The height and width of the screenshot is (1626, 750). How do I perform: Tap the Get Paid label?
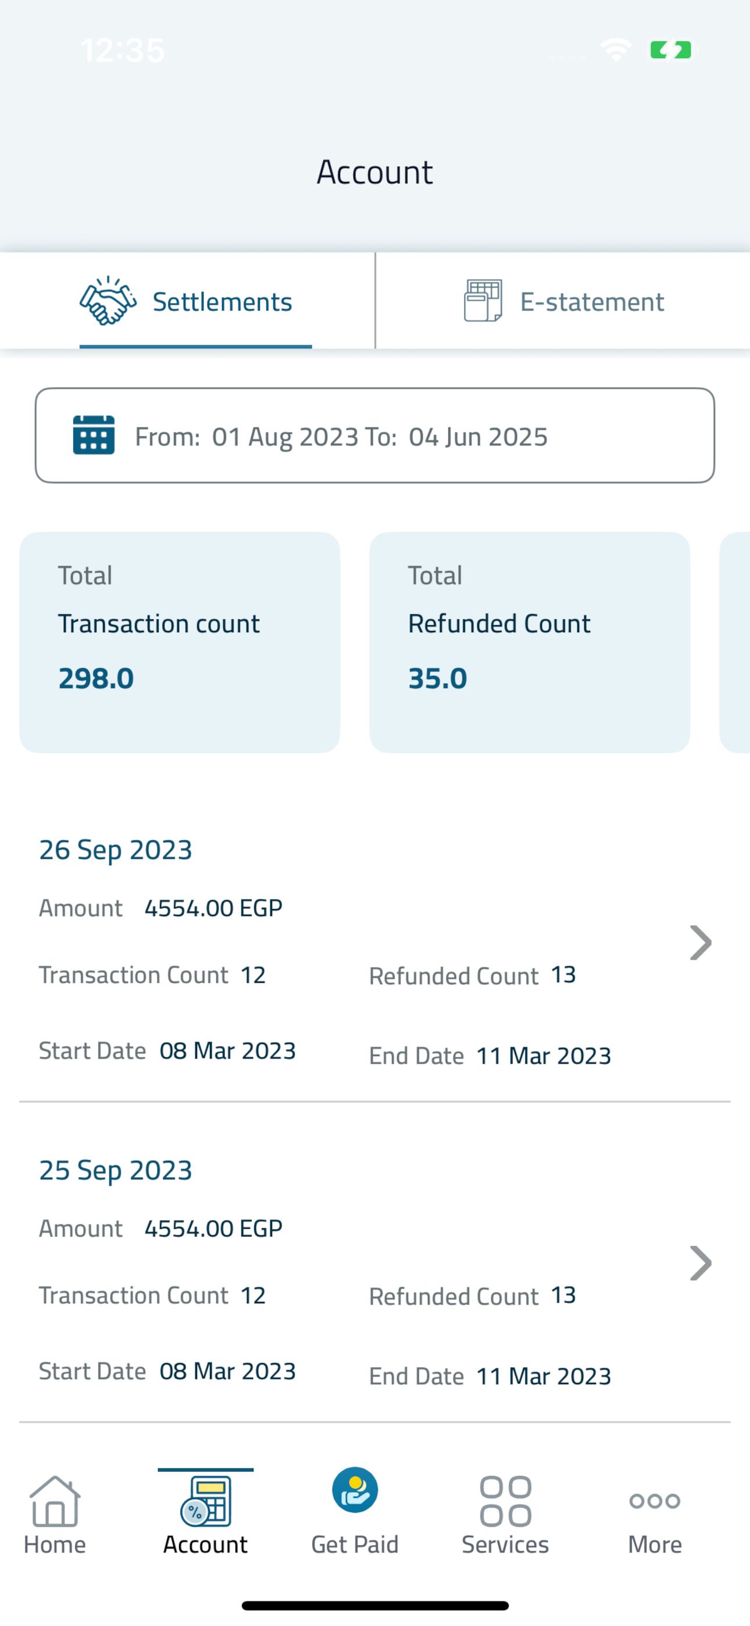tap(355, 1545)
